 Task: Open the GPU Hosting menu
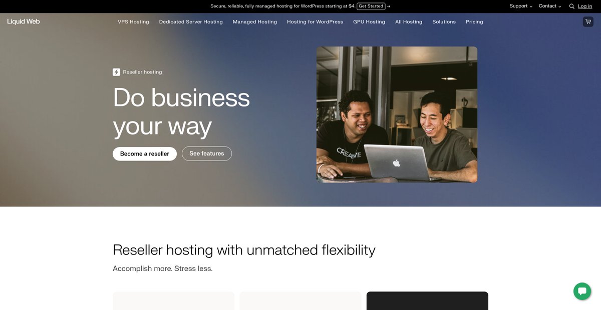(x=369, y=22)
